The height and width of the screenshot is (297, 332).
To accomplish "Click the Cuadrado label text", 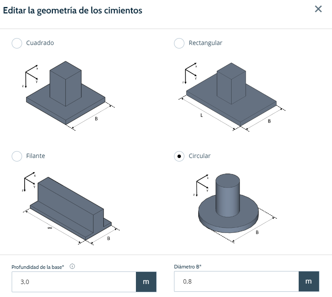I will (40, 43).
